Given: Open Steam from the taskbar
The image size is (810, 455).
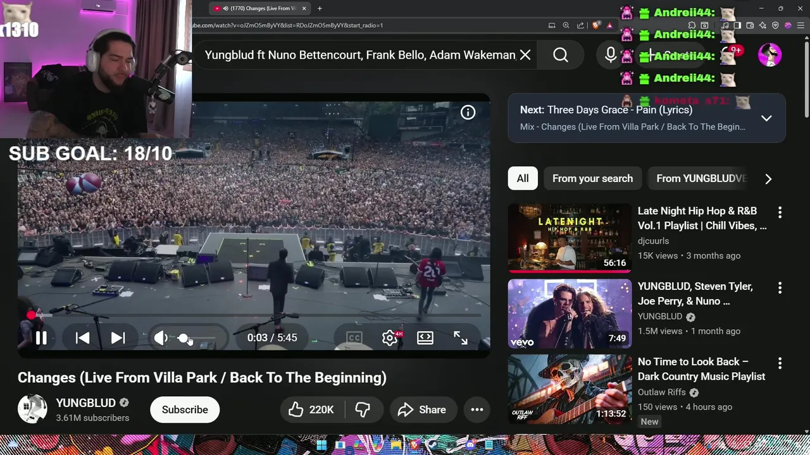Looking at the screenshot, I should 433,446.
